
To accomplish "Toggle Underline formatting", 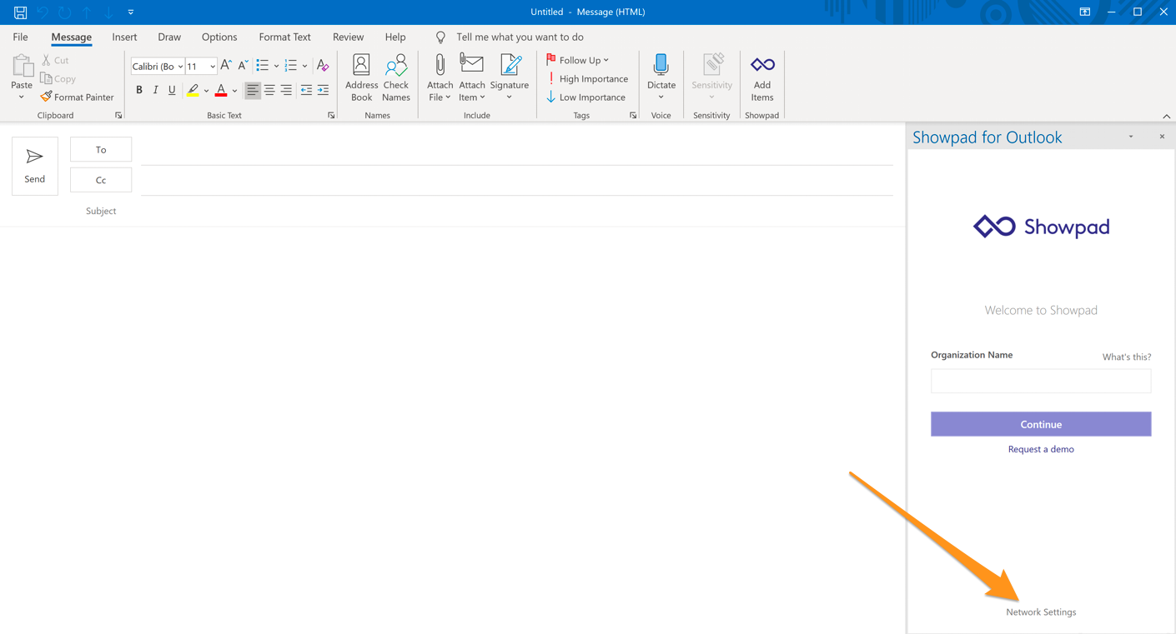I will click(x=172, y=90).
